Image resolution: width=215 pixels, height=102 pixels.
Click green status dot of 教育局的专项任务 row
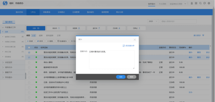click(36, 67)
